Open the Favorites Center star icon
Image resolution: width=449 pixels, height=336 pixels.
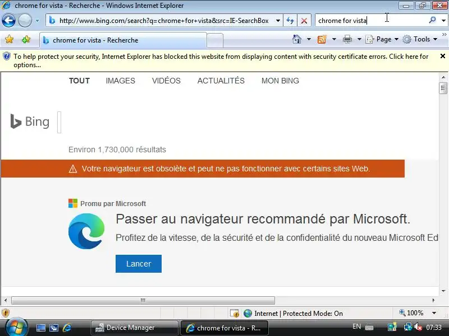9,39
